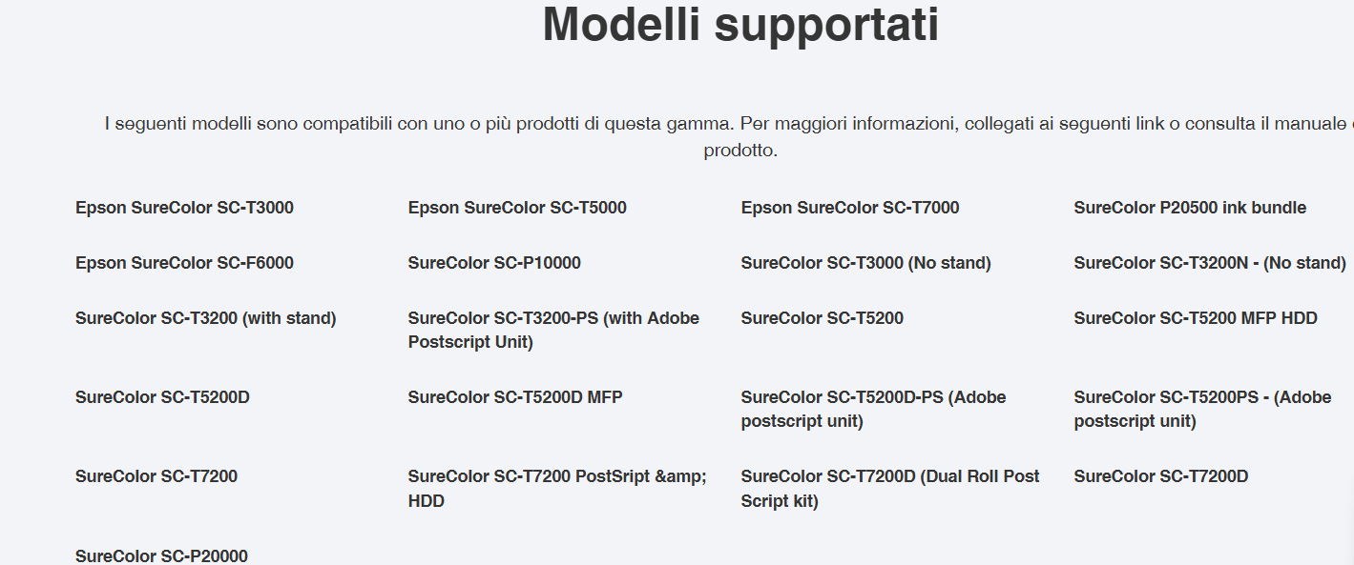Open SureColor SC-T5200 MFP HDD link
This screenshot has height=565, width=1354.
1196,318
